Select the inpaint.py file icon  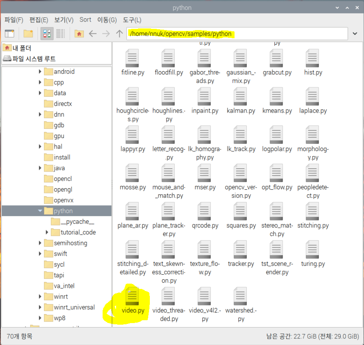pos(204,96)
